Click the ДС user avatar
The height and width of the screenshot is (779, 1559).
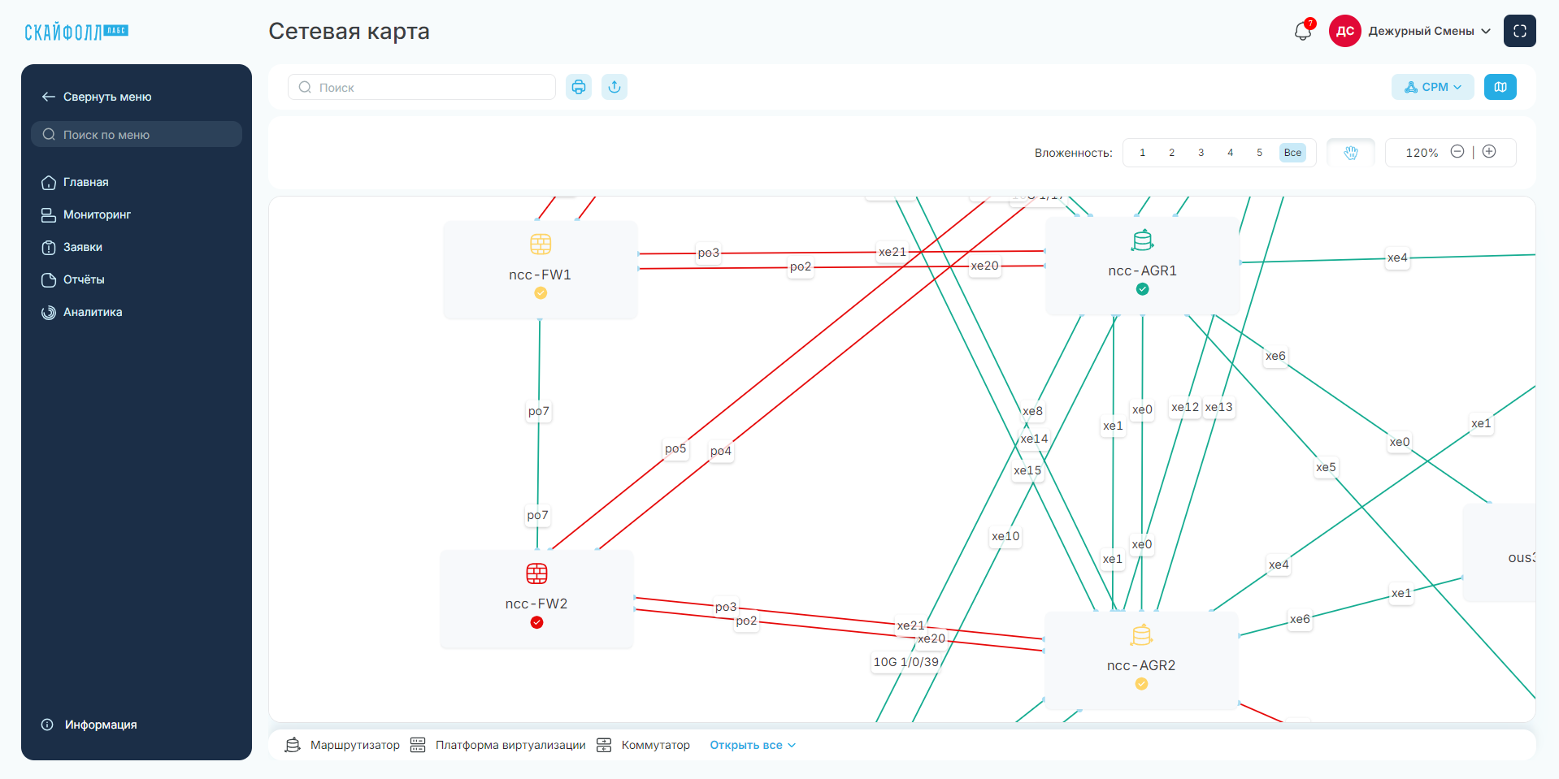click(1344, 31)
